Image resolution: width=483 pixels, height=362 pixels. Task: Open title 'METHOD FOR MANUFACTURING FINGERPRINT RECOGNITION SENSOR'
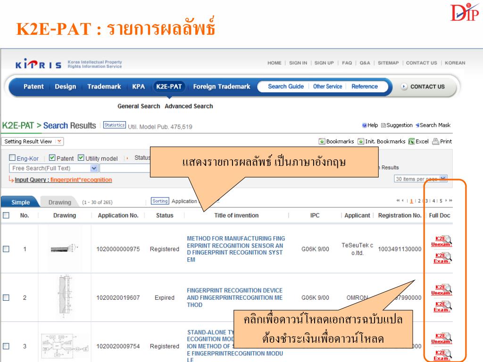236,249
